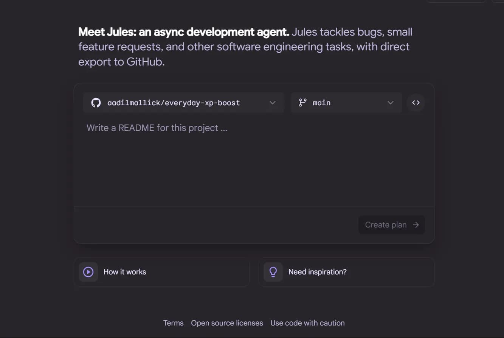Visit the Open source licenses link
The image size is (504, 338).
pos(227,323)
